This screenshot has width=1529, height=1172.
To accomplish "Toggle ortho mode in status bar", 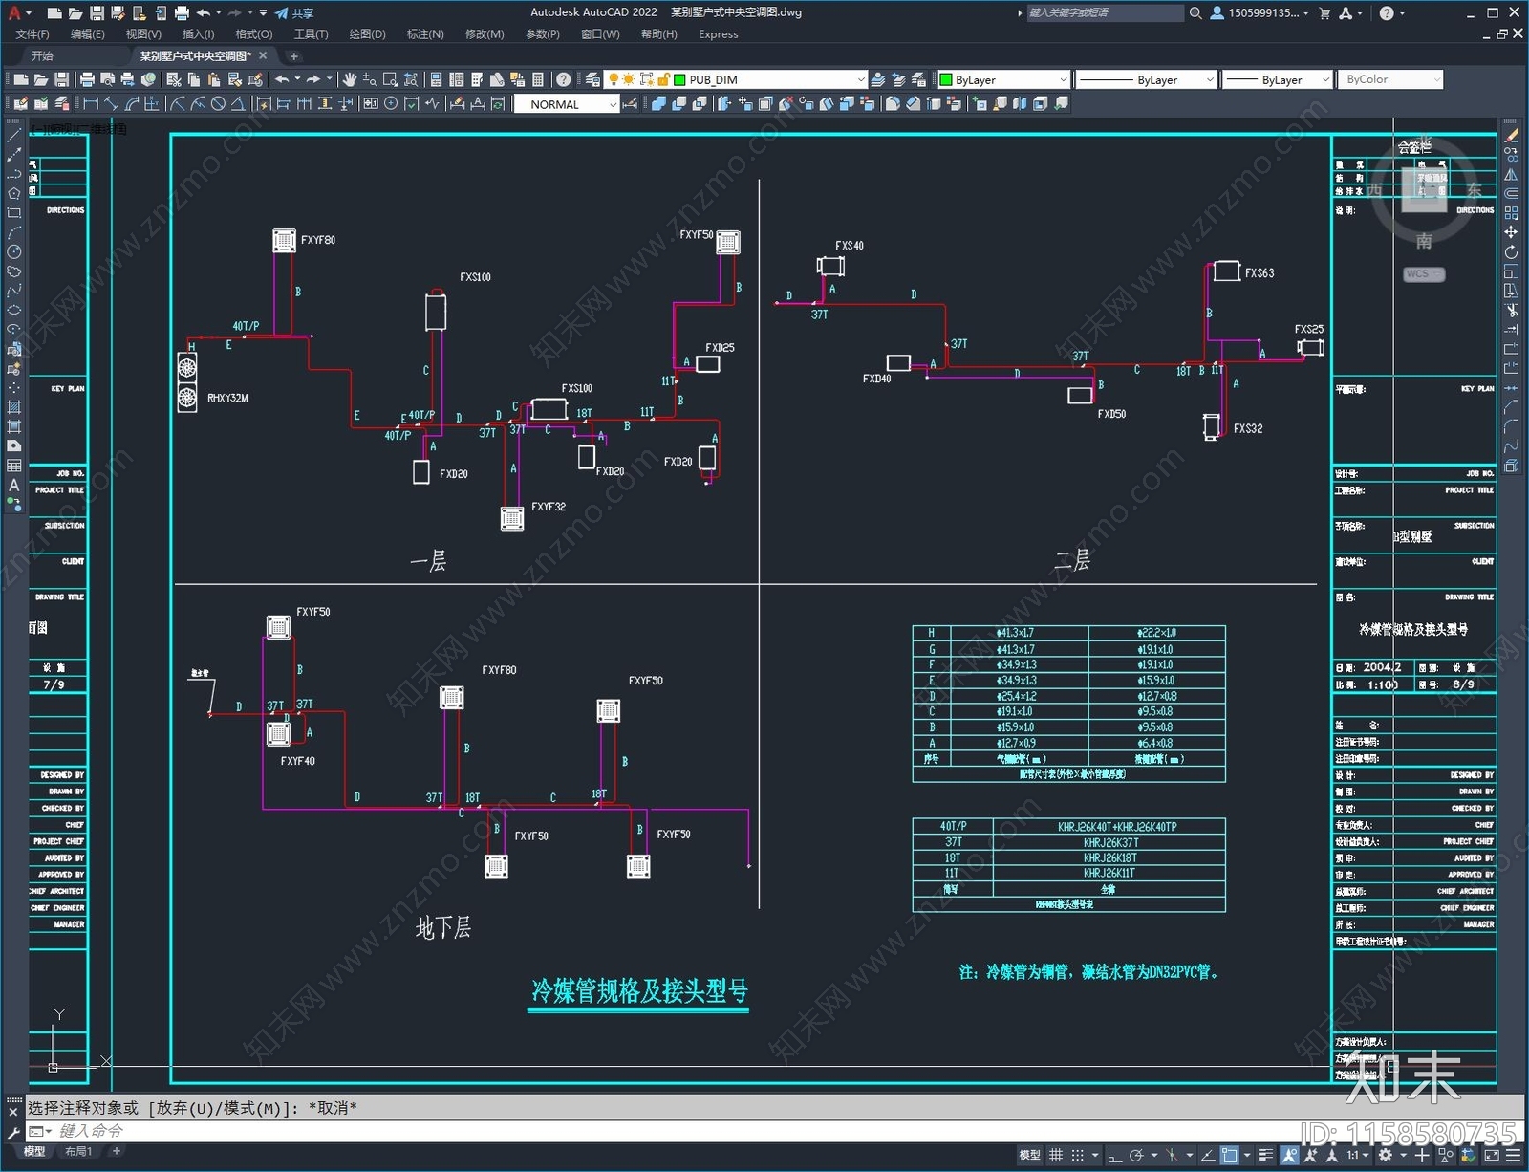I will tap(1114, 1155).
